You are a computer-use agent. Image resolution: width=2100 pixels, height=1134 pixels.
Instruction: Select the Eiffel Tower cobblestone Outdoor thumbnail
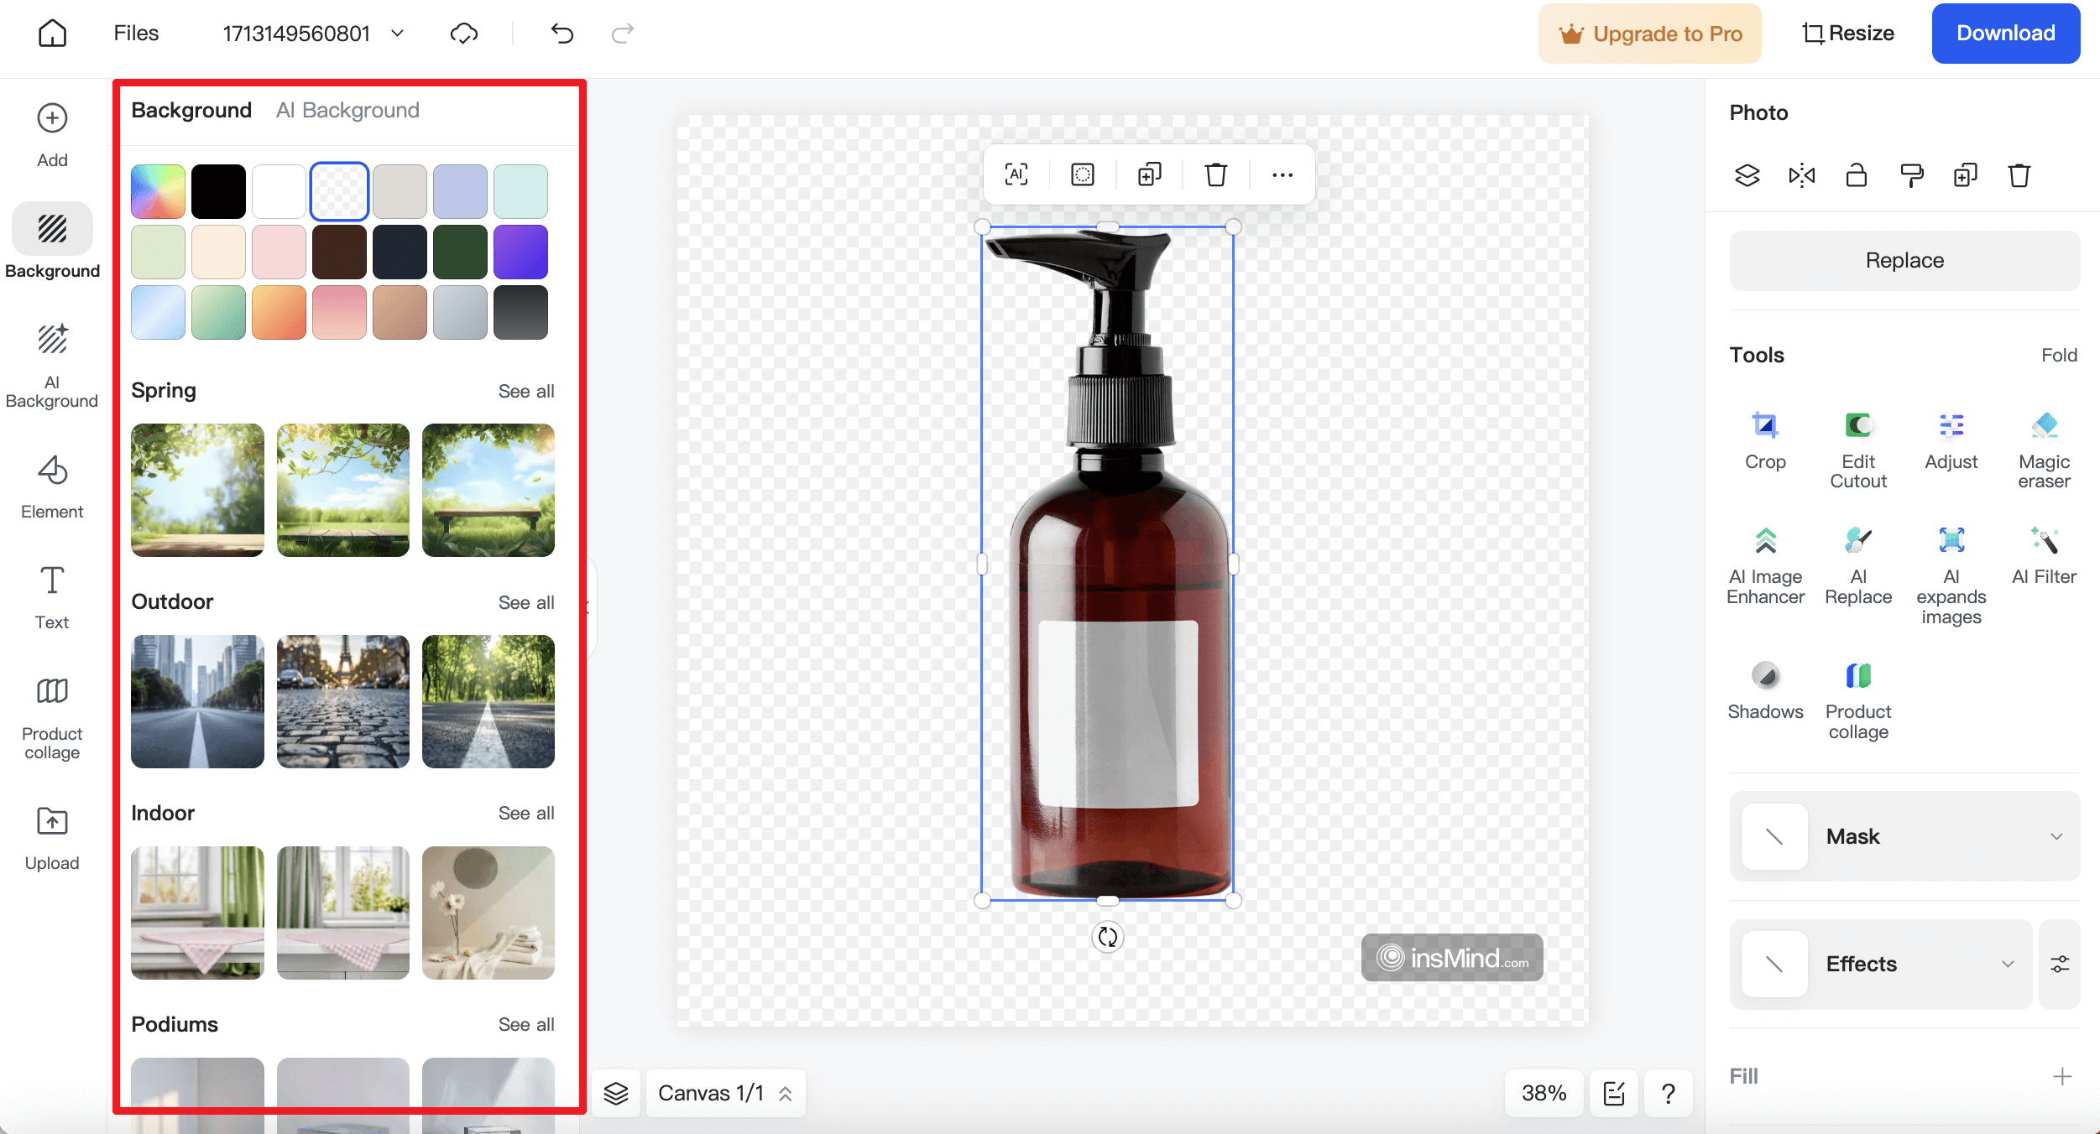[x=342, y=701]
